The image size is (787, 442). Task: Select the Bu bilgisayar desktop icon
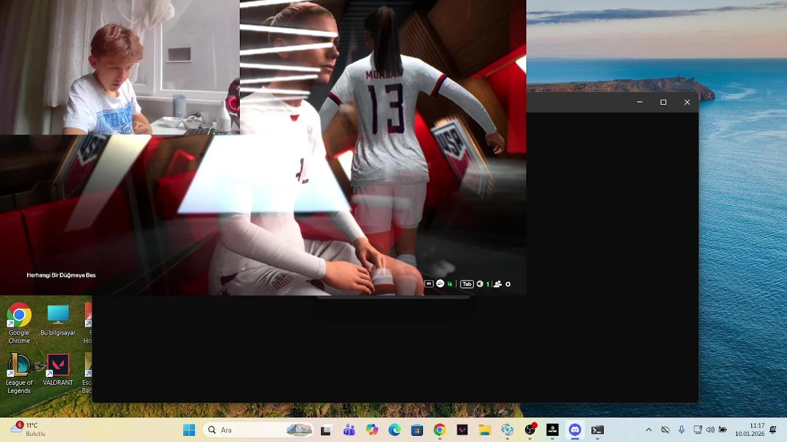(58, 320)
